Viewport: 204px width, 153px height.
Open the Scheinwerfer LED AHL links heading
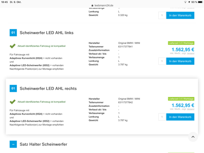click(47, 33)
